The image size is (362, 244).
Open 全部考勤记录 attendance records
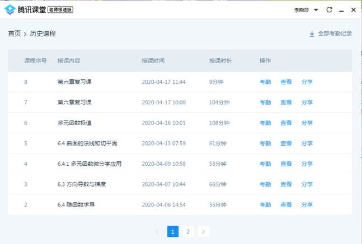(335, 34)
